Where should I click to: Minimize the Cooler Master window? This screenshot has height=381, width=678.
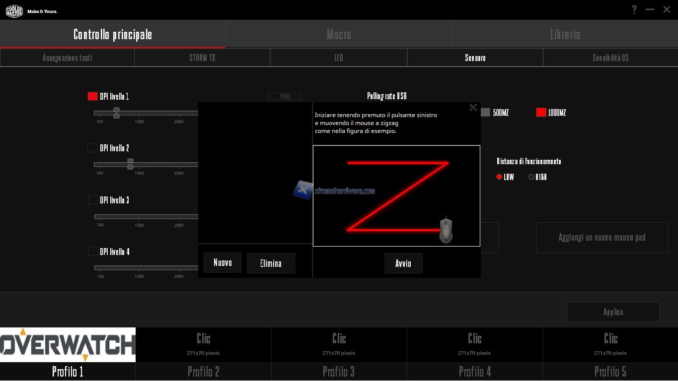coord(650,10)
